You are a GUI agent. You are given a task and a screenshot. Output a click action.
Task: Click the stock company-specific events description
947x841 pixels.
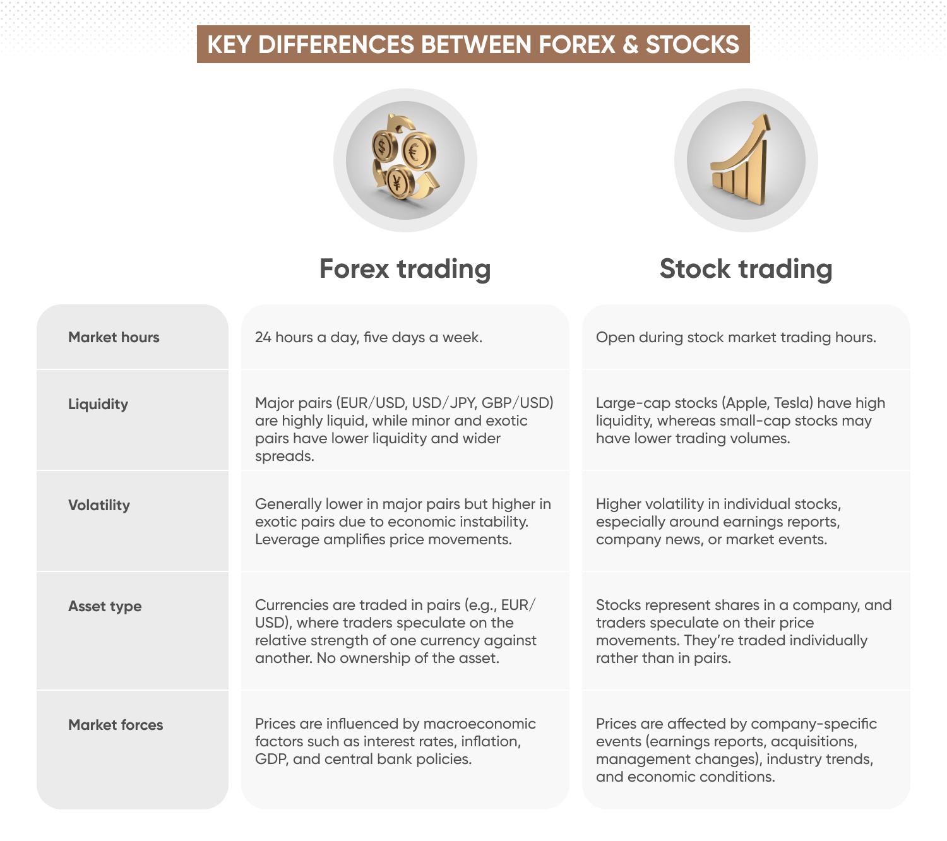coord(736,750)
